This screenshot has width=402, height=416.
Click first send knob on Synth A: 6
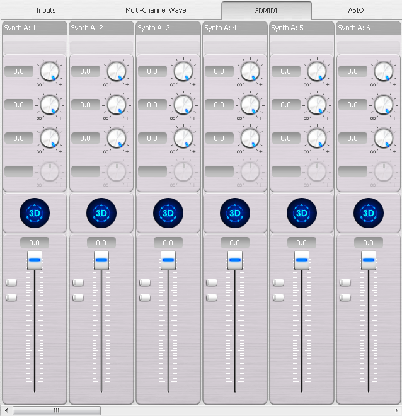click(x=384, y=71)
